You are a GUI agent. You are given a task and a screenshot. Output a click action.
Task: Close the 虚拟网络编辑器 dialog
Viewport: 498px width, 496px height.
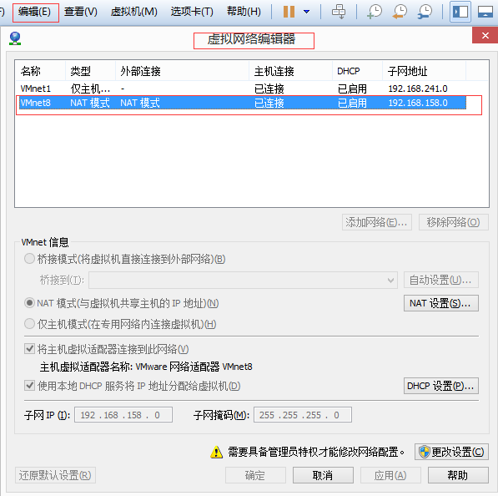(485, 35)
